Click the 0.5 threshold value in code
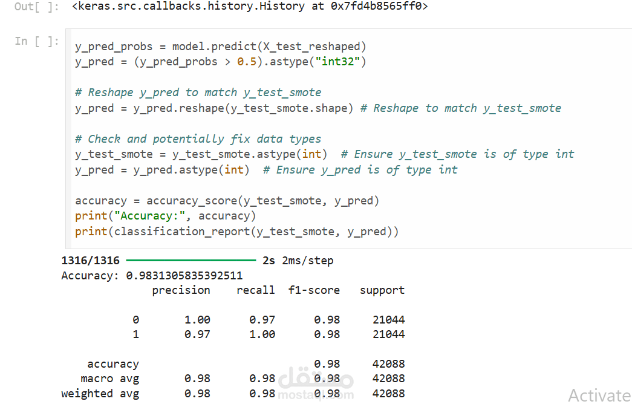Viewport: 632px width, 410px height. tap(246, 62)
